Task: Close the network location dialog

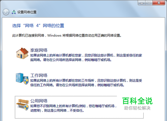Action: coord(159,3)
